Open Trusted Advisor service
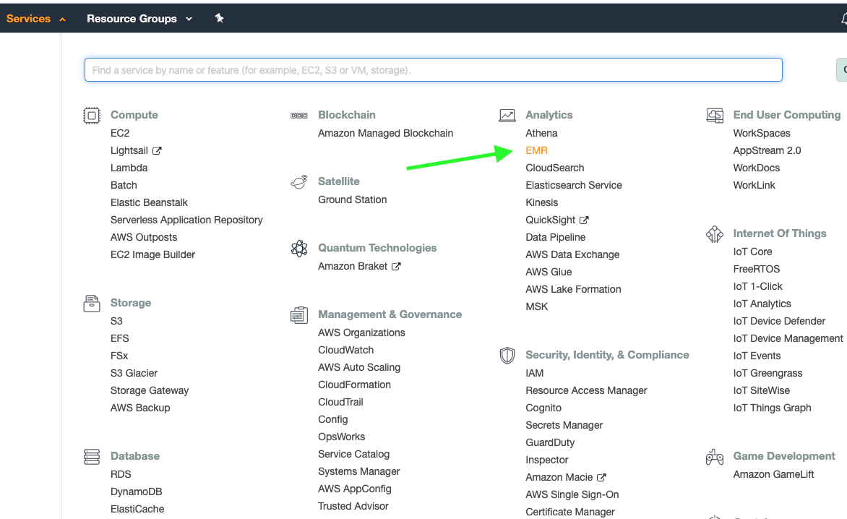This screenshot has width=847, height=519. pos(353,506)
